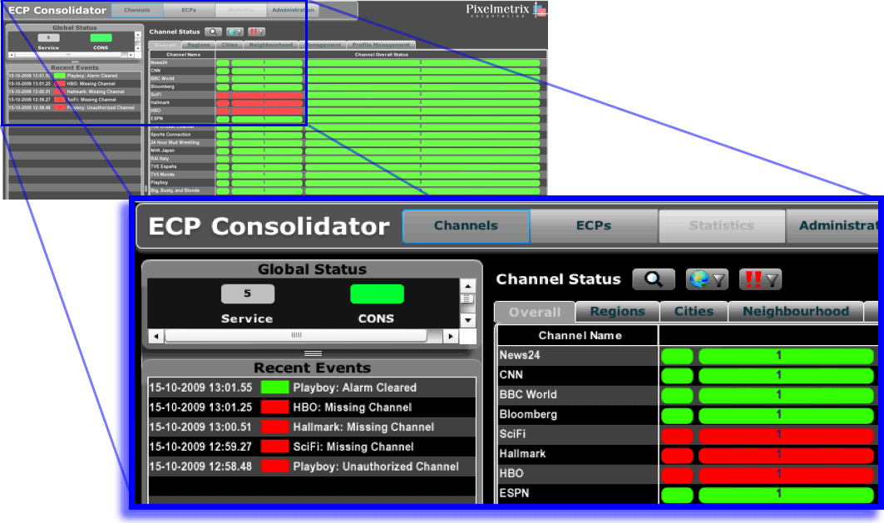Click Global Status scroll-down arrow, enlarged view
The image size is (884, 523).
467,320
